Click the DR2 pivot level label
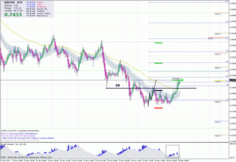Viewport: 236px width, 162px height. (x=218, y=14)
